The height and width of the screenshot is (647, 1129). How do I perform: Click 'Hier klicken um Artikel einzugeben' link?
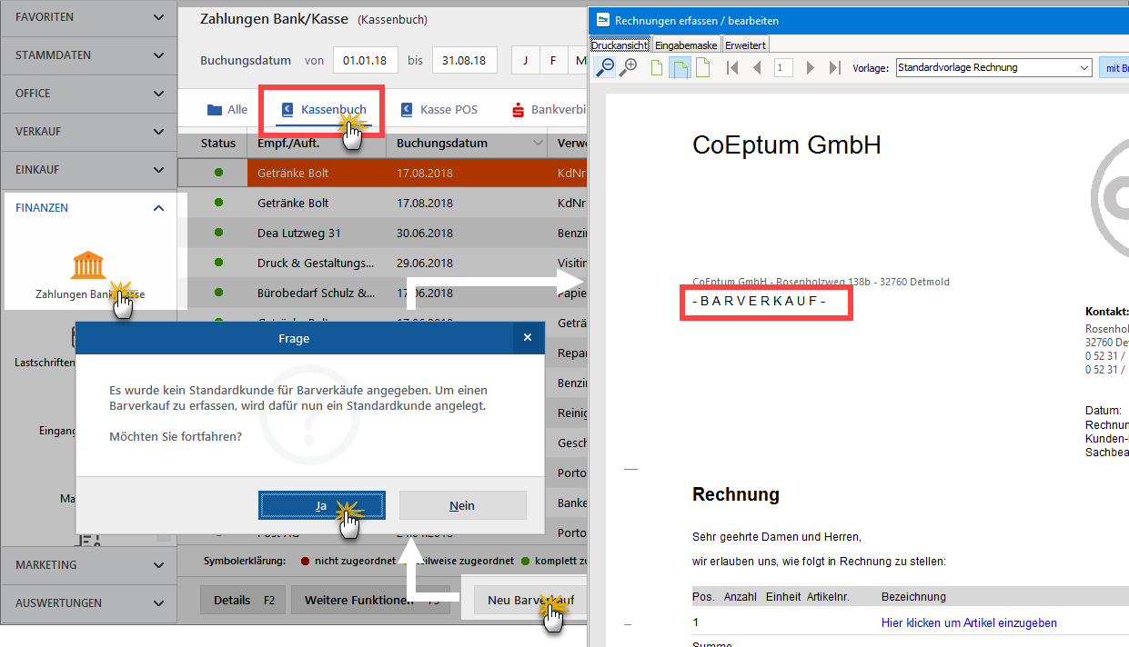click(x=969, y=622)
